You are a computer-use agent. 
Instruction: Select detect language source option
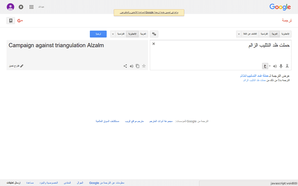(250, 34)
